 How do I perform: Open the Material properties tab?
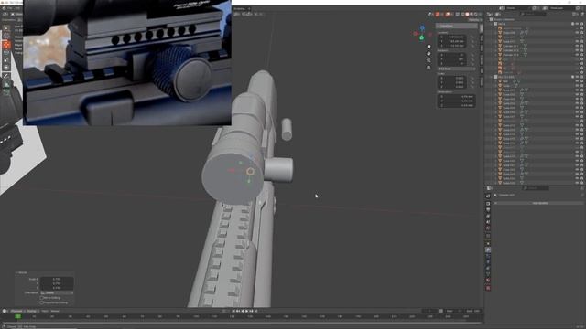point(488,281)
